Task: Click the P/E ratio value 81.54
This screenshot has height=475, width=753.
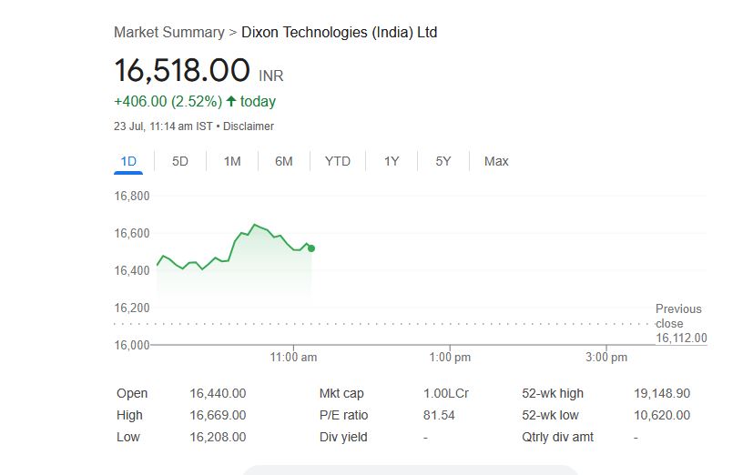Action: (x=439, y=415)
